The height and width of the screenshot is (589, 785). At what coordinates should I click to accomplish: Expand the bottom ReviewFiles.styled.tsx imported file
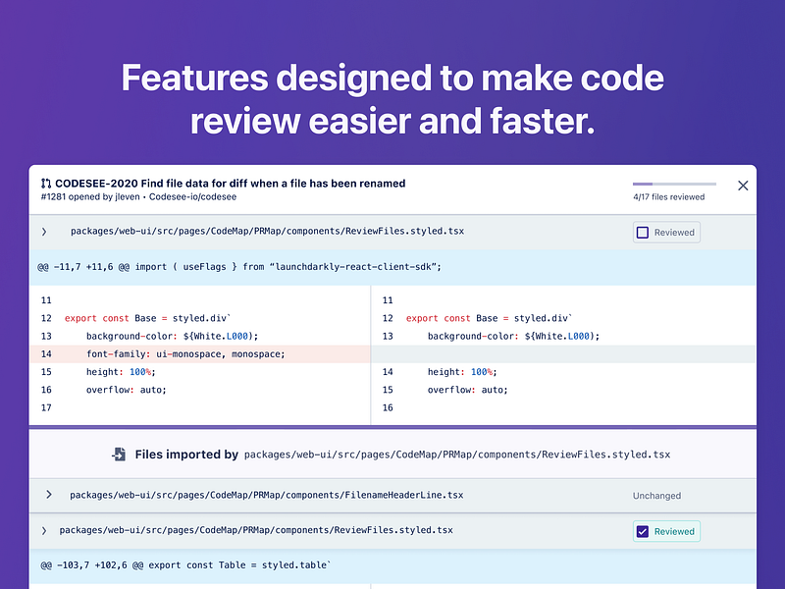(x=43, y=530)
